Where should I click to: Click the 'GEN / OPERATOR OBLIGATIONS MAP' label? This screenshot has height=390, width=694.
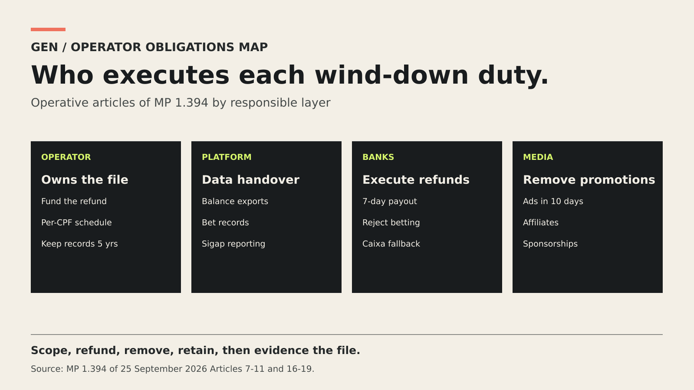point(149,47)
